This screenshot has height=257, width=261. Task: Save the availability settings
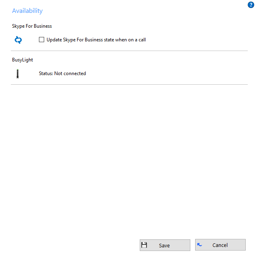165,245
